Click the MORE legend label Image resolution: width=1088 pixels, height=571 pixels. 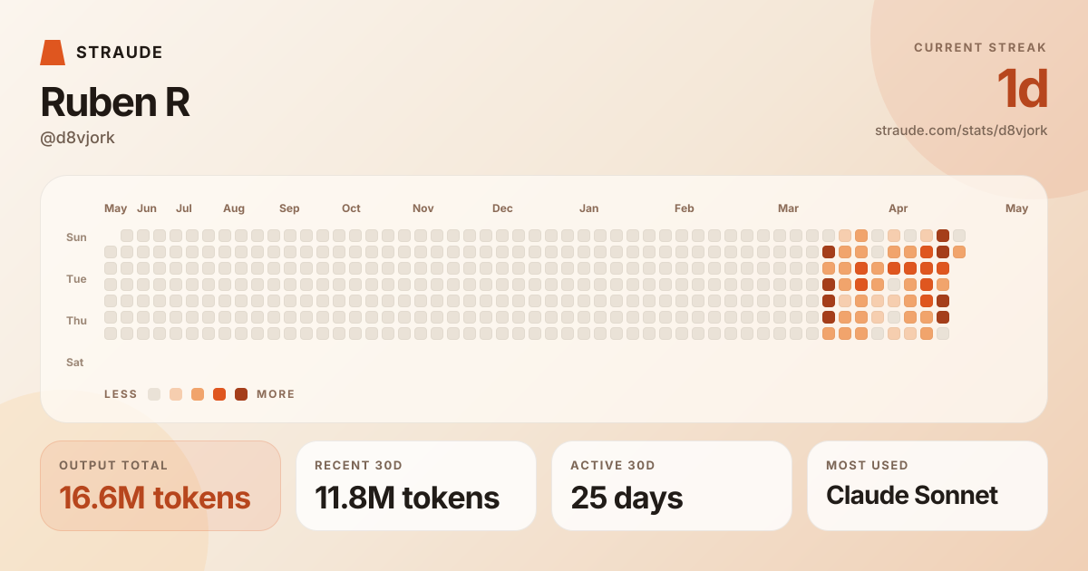pyautogui.click(x=276, y=394)
